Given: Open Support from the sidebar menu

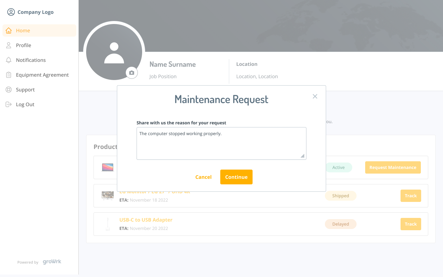Looking at the screenshot, I should [25, 90].
